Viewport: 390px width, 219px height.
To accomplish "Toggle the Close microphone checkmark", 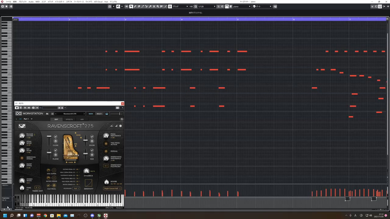I will [56, 137].
